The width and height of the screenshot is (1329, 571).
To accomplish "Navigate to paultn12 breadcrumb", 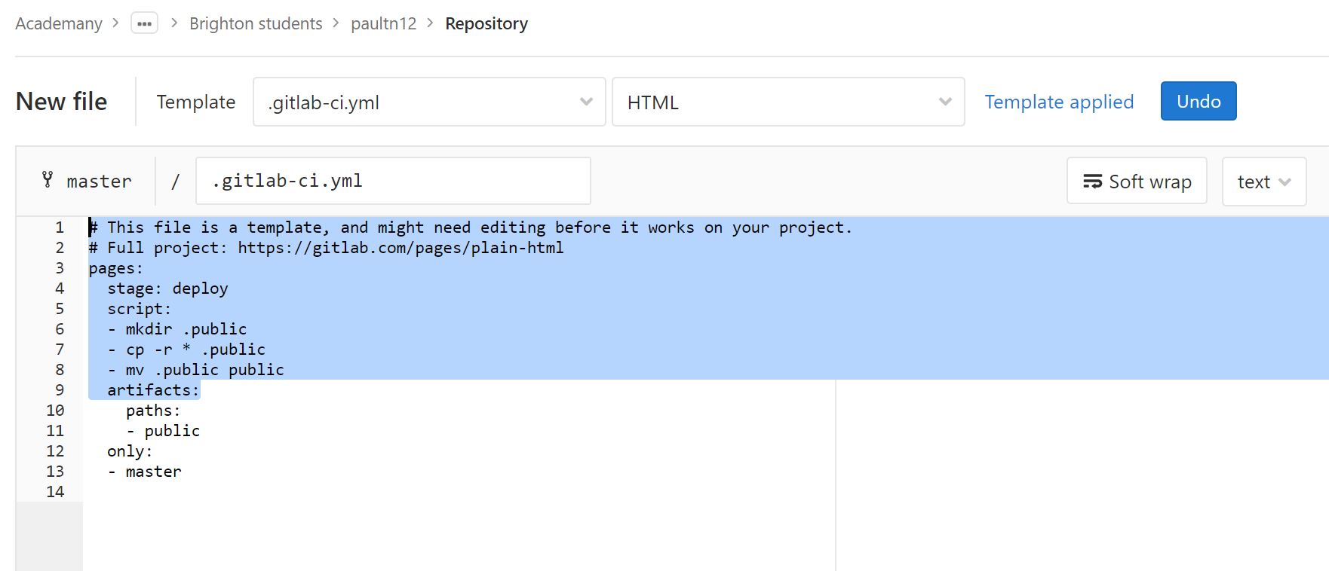I will coord(383,23).
